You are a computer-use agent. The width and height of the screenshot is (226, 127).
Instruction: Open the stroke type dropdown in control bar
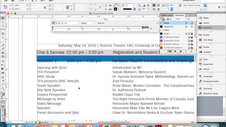134,9
